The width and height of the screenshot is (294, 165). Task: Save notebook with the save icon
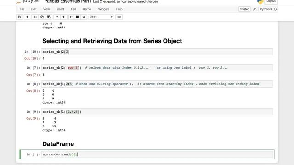coord(19,17)
